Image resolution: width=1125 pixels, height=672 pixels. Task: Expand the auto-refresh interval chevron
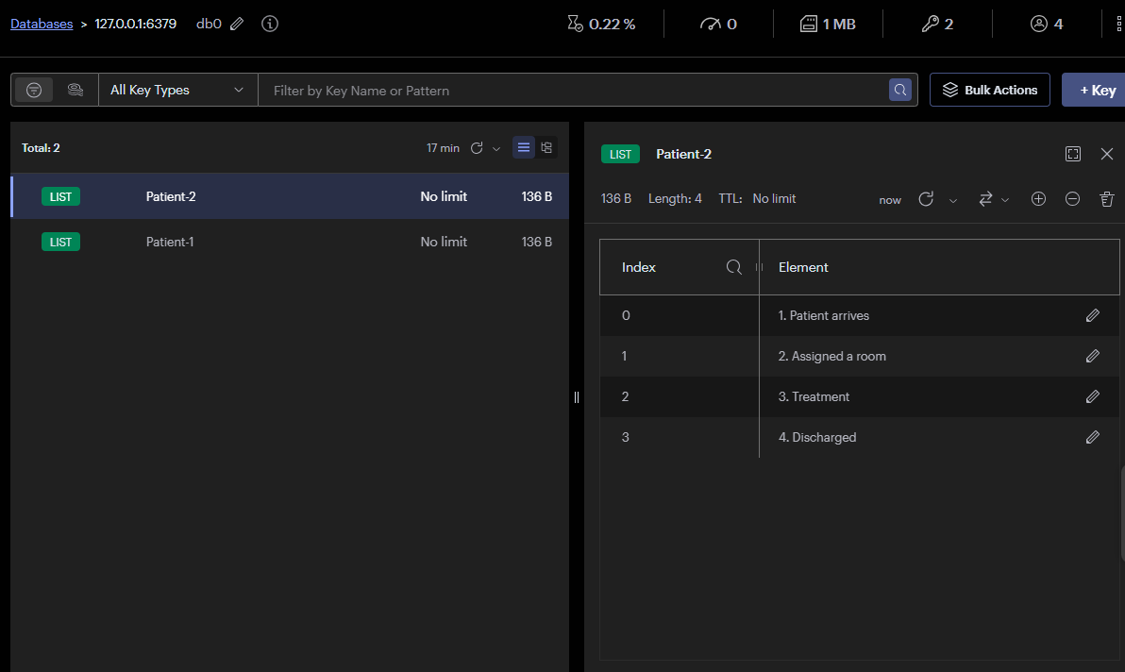click(497, 148)
